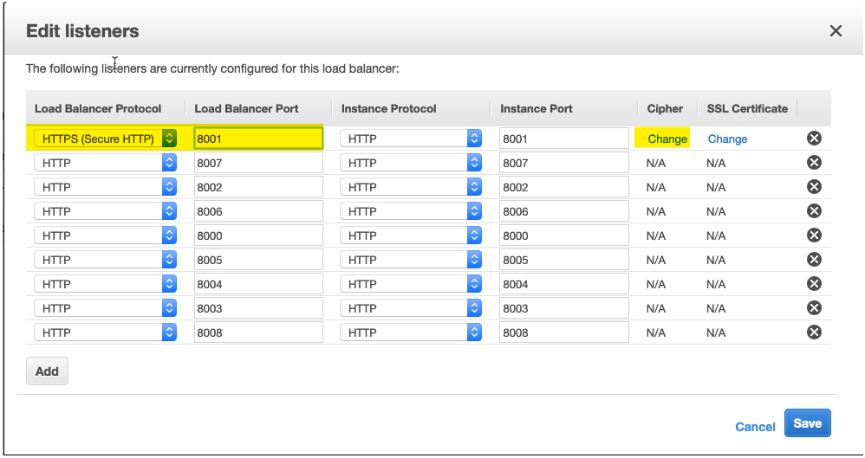
Task: Open instance protocol dropdown for 8005 row
Action: pyautogui.click(x=411, y=260)
